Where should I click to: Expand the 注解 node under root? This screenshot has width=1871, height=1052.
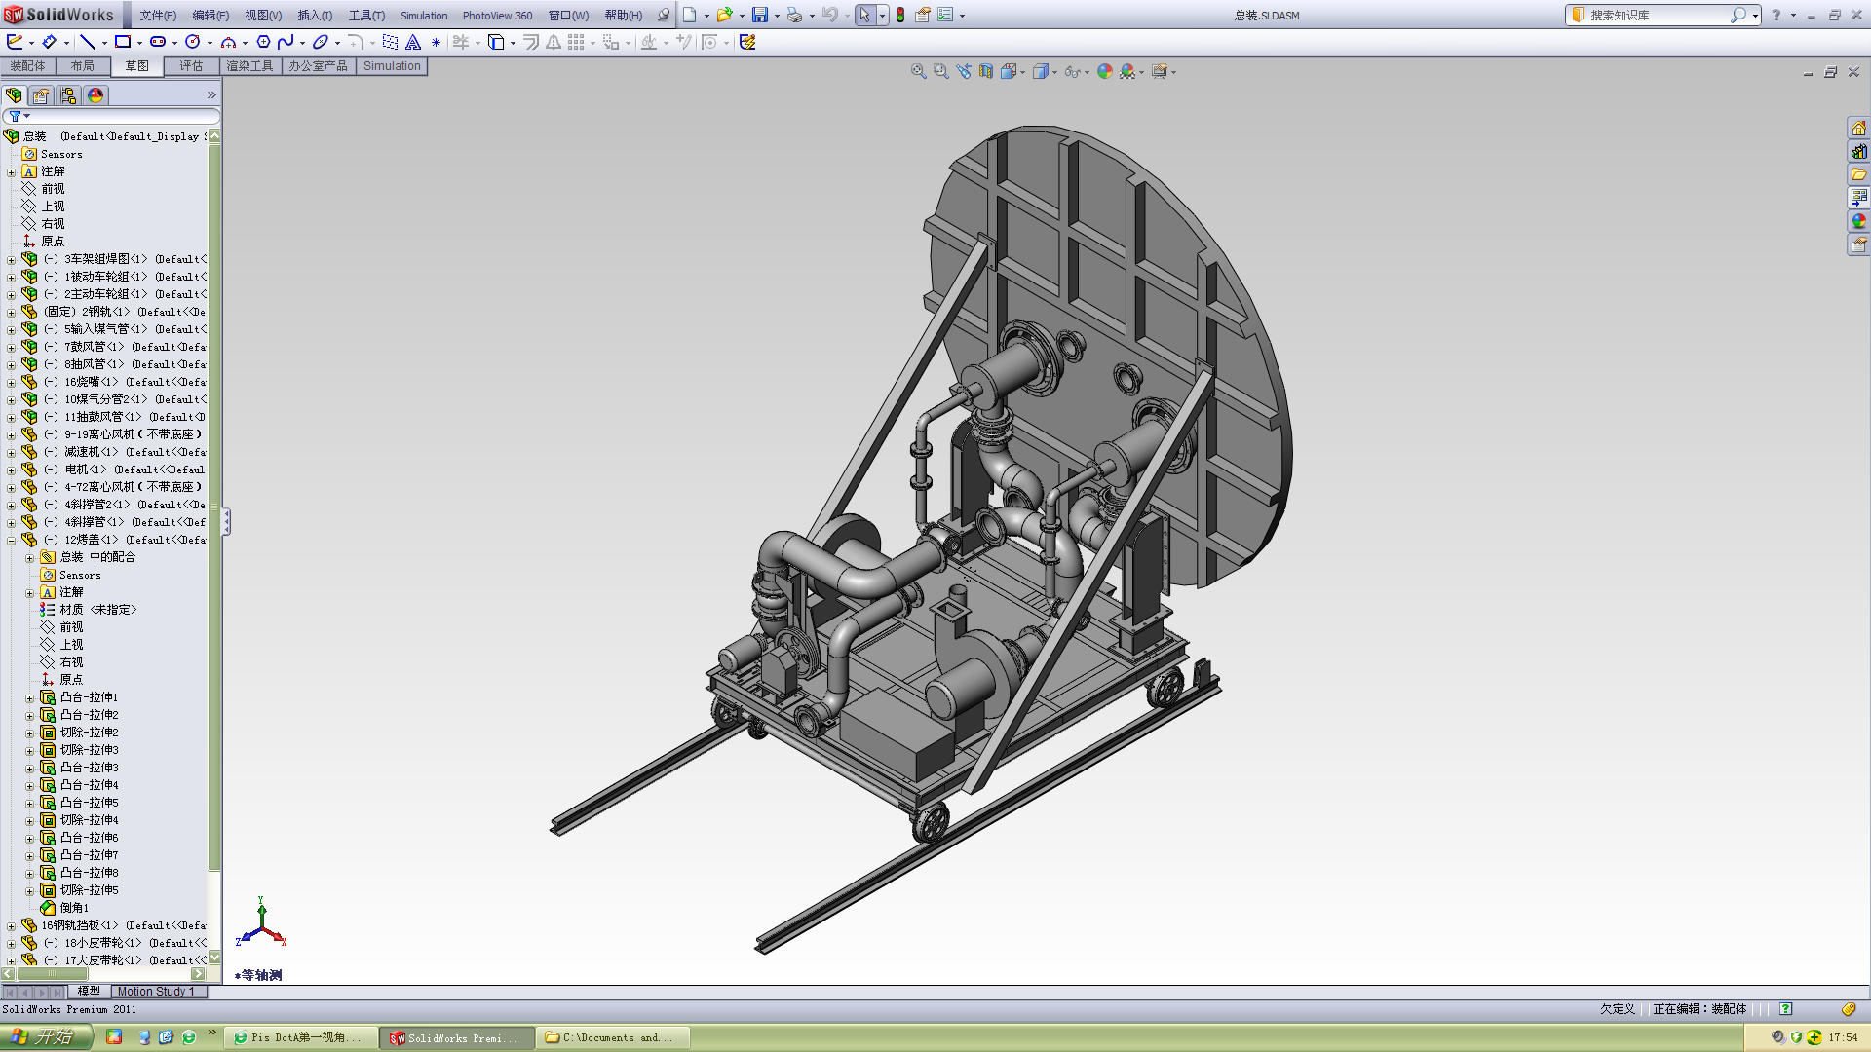[x=11, y=171]
